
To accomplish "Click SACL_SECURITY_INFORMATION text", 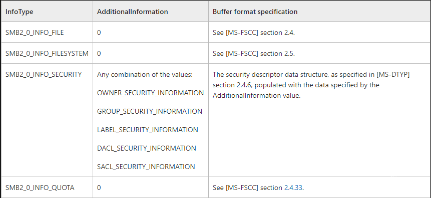I will click(x=146, y=167).
